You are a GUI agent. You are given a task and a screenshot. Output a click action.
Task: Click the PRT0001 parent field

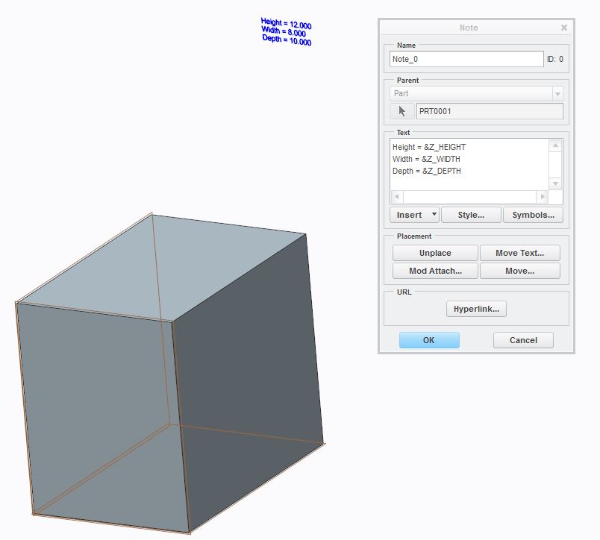tap(490, 111)
